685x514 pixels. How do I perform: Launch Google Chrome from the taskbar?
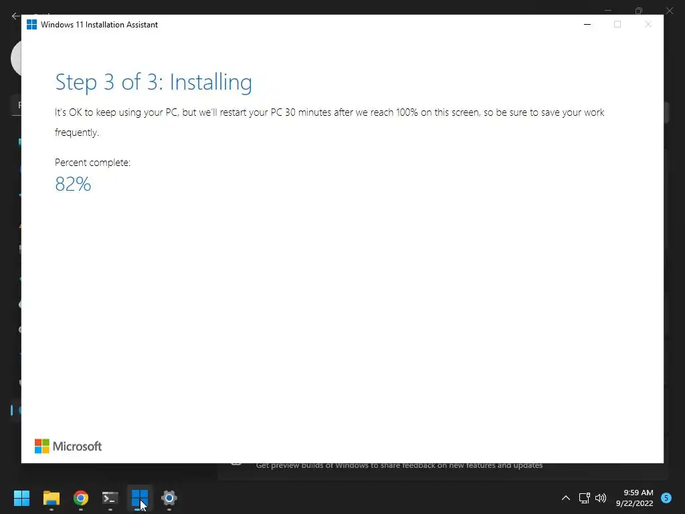tap(81, 498)
